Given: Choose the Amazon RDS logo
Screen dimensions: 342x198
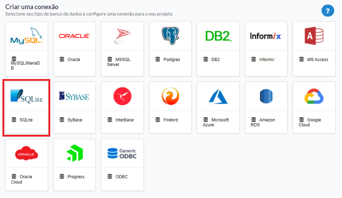Looking at the screenshot, I should point(266,96).
